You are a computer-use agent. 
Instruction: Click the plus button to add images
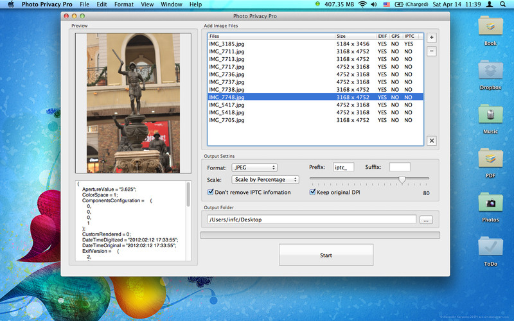pos(431,37)
